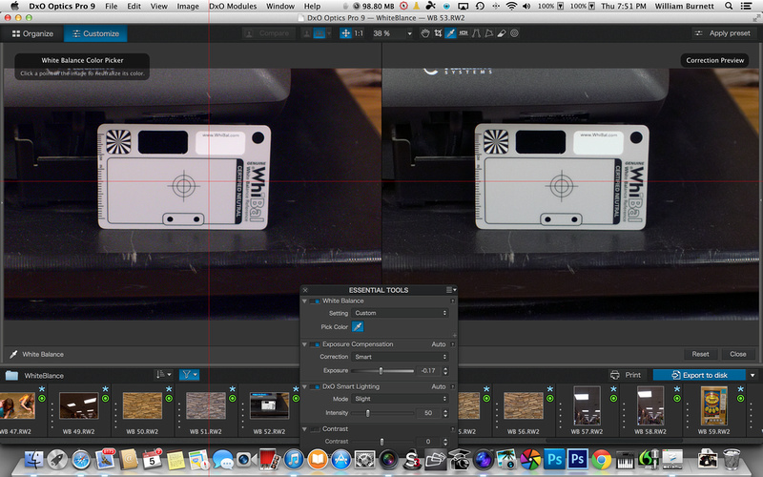Click the printer icon next to Print

pos(614,375)
